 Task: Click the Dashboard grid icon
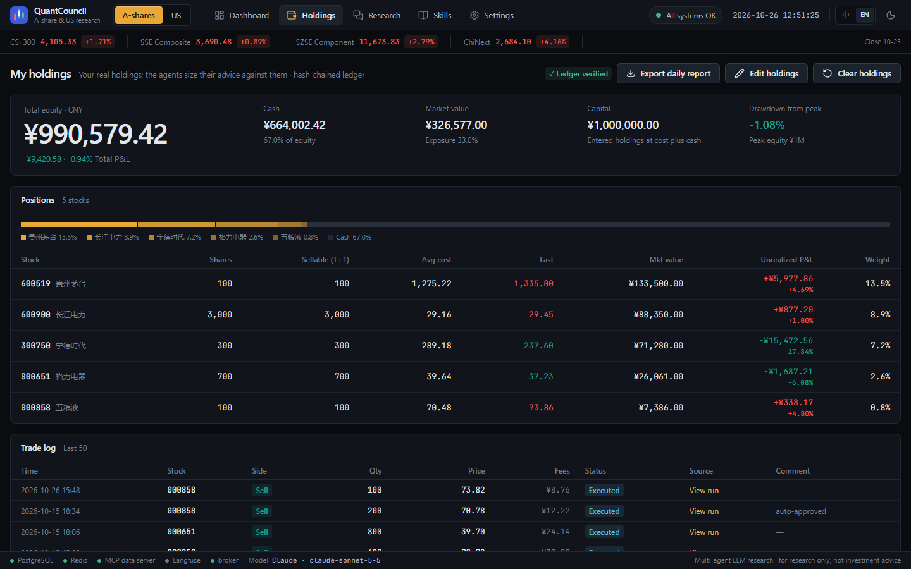coord(220,15)
